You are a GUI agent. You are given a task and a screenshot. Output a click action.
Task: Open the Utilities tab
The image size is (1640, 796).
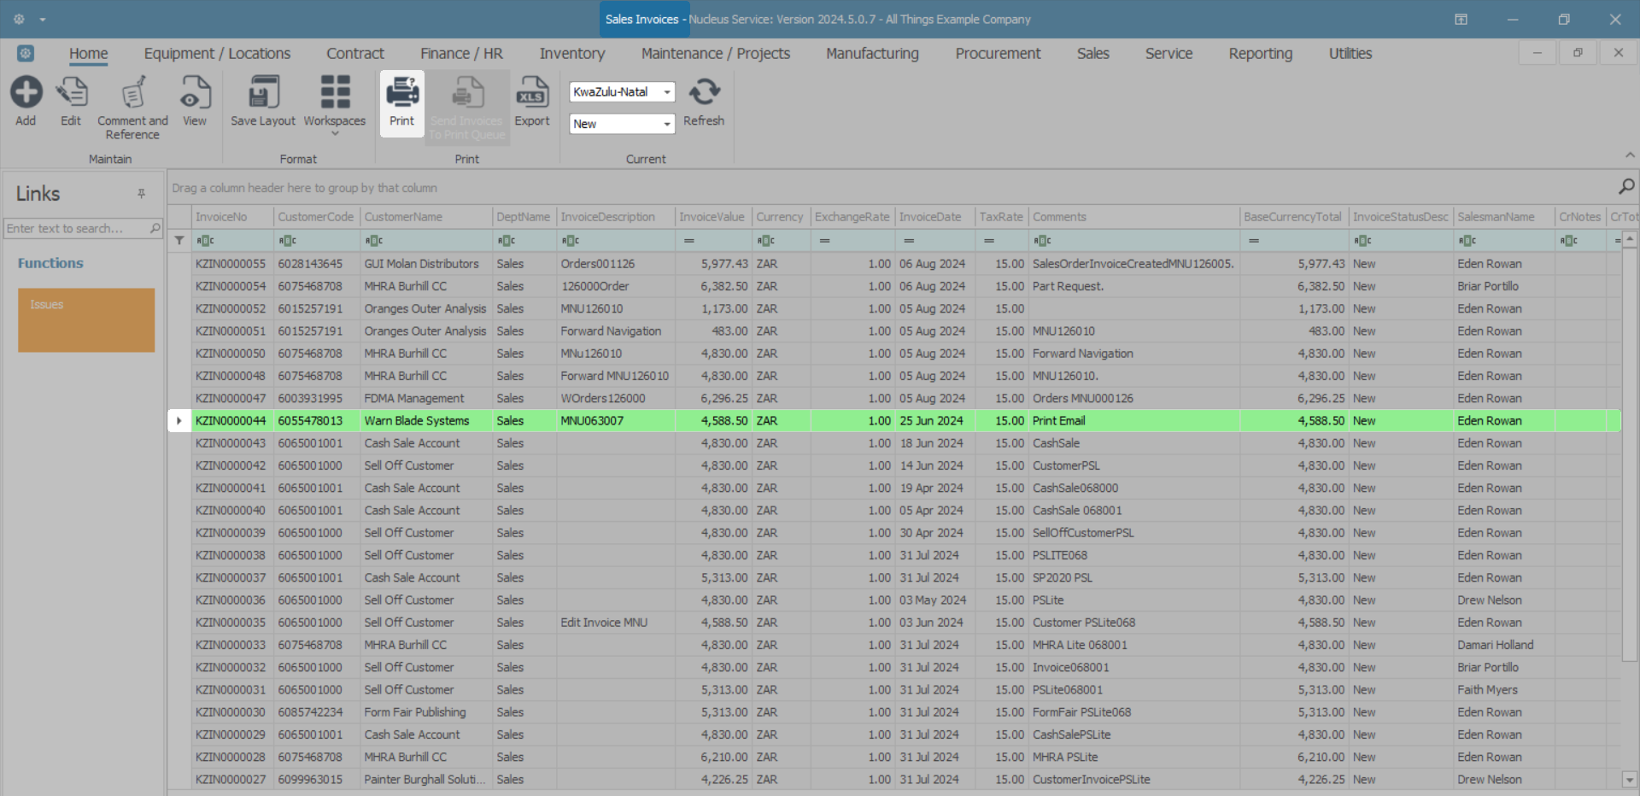1350,54
